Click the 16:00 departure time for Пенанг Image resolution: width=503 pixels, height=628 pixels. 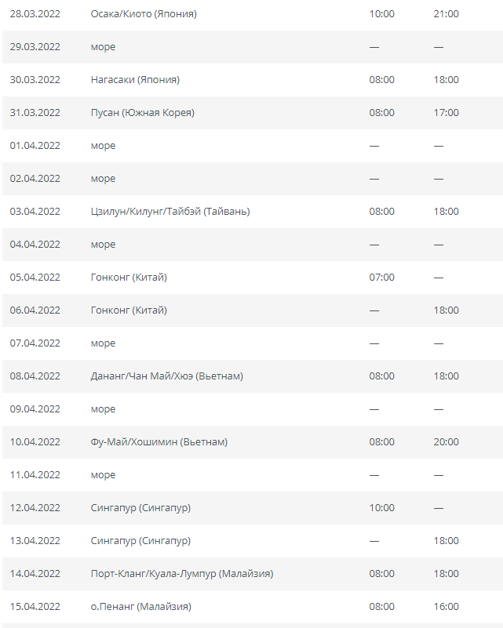tap(446, 606)
